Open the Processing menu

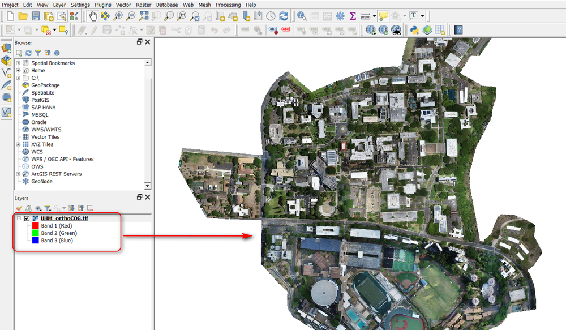228,5
